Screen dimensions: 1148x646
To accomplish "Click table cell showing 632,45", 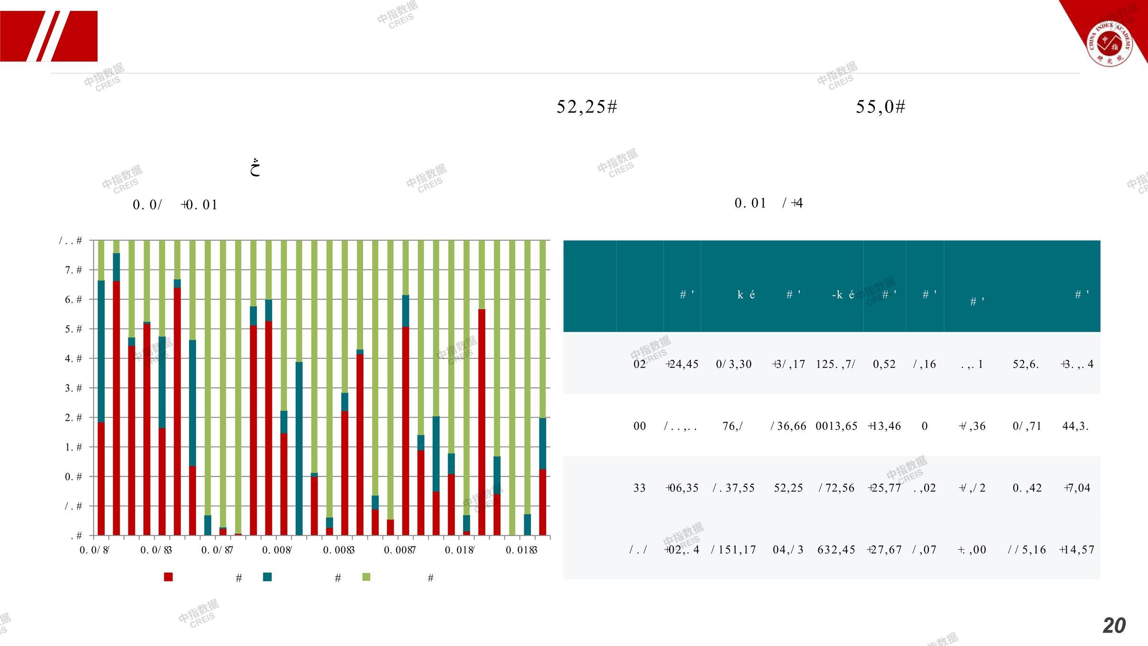I will (836, 550).
